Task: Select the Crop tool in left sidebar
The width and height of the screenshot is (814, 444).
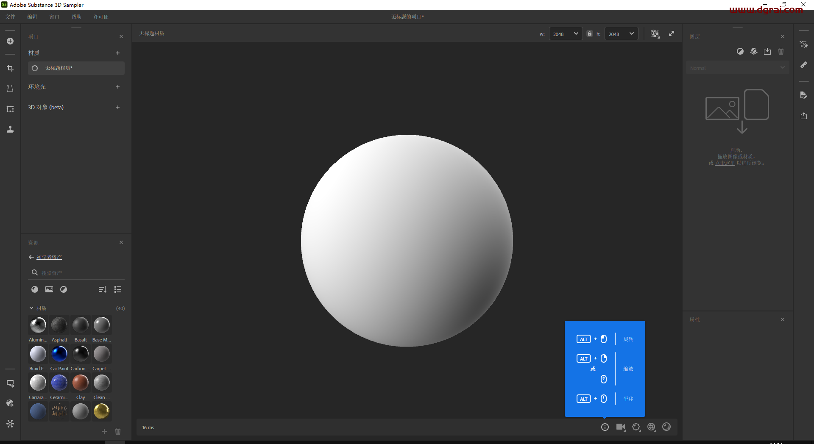Action: pos(10,68)
